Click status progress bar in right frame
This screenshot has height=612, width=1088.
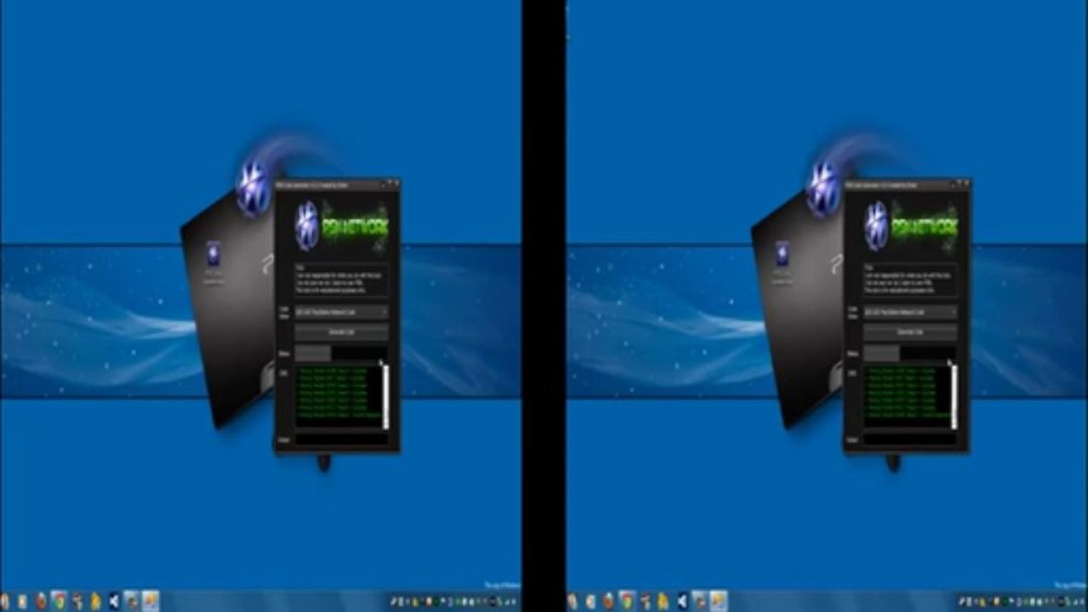911,353
